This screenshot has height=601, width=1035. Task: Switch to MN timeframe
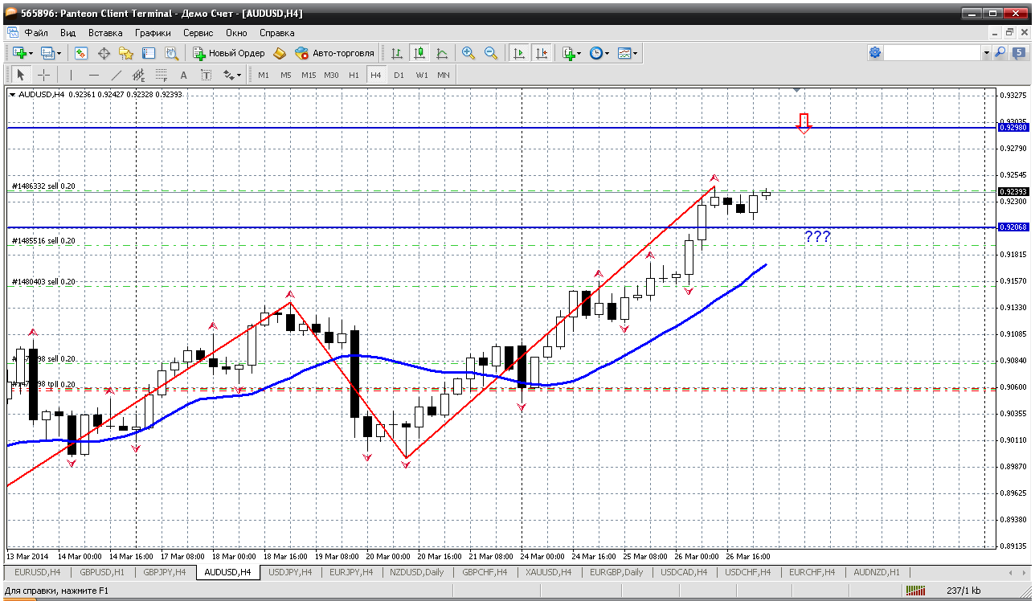click(444, 75)
